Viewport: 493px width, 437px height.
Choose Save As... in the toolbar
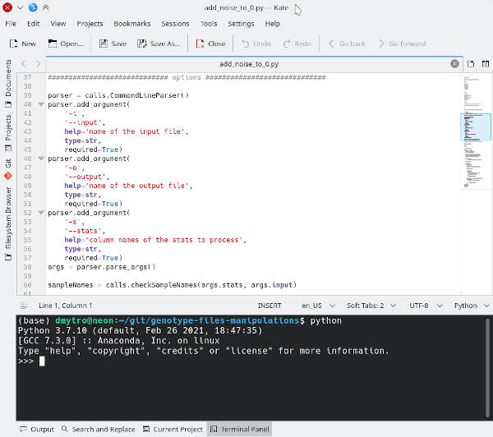coord(159,44)
